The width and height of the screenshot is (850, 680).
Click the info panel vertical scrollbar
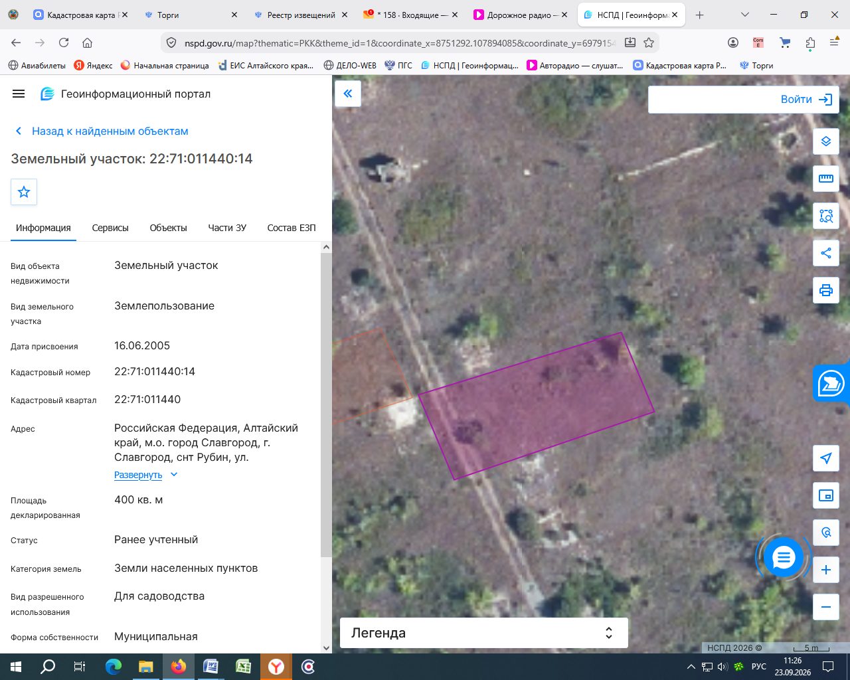[326, 404]
